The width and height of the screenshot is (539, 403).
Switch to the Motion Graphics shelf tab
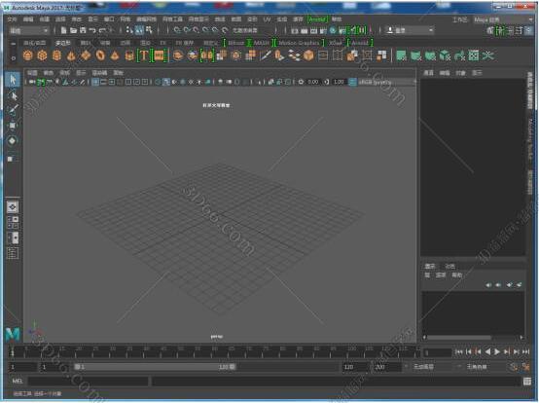click(x=299, y=43)
